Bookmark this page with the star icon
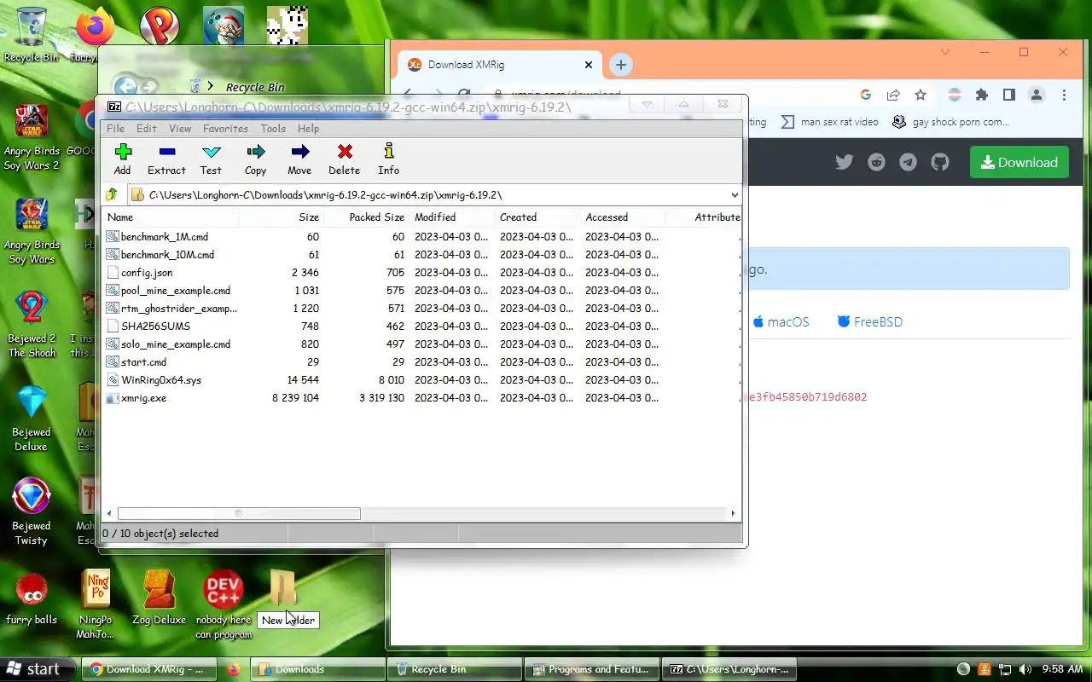1092x682 pixels. click(x=921, y=95)
